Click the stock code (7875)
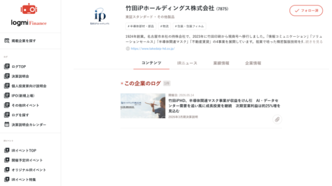The height and width of the screenshot is (186, 332). pyautogui.click(x=223, y=9)
